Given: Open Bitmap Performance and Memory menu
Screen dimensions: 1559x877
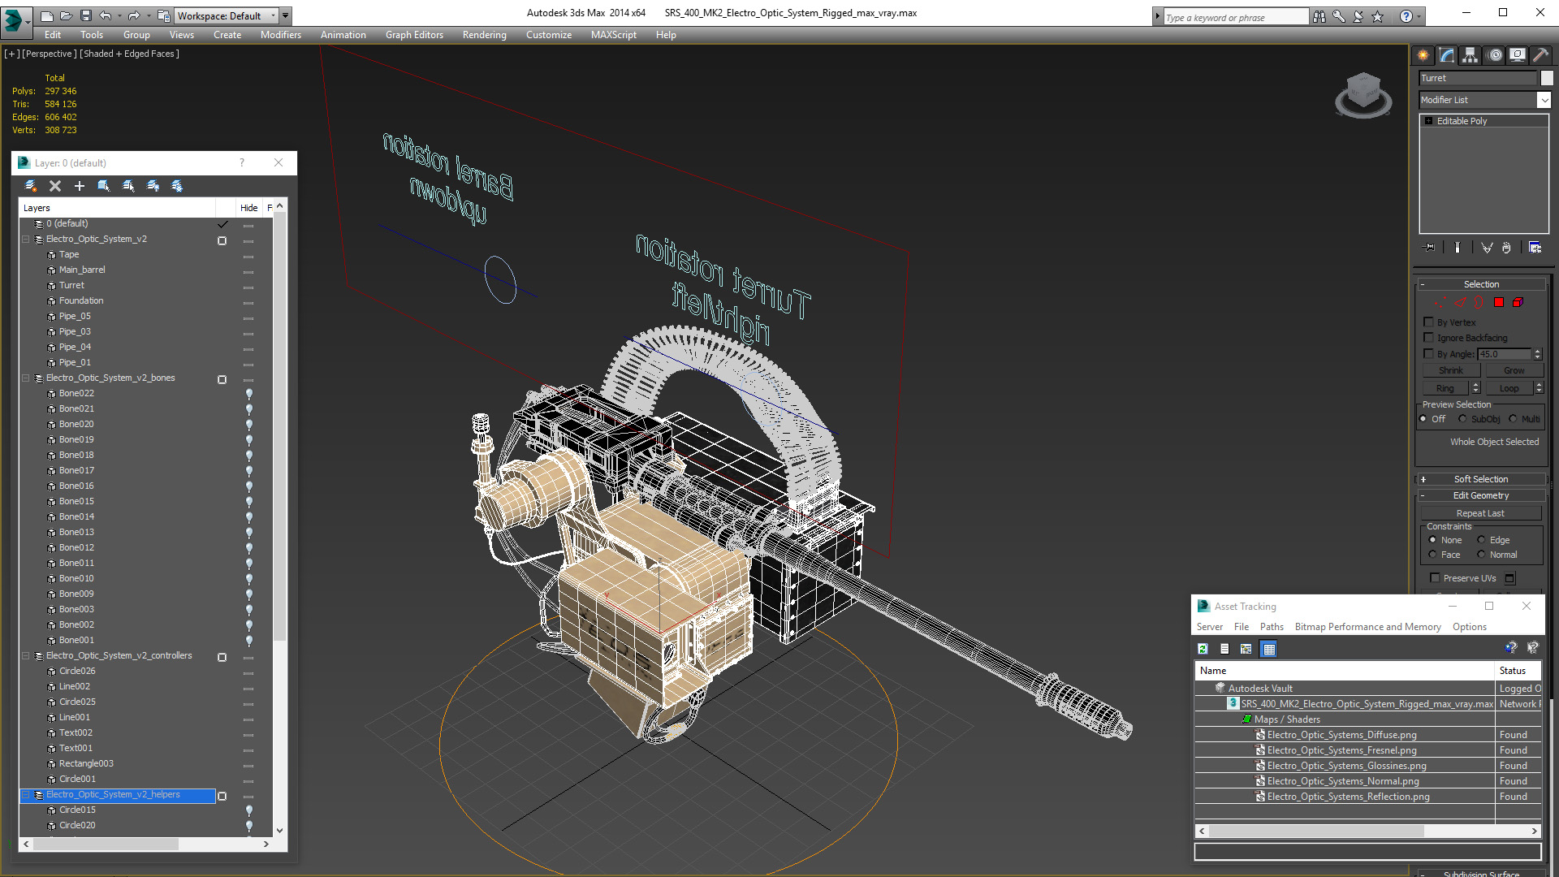Looking at the screenshot, I should click(1367, 627).
